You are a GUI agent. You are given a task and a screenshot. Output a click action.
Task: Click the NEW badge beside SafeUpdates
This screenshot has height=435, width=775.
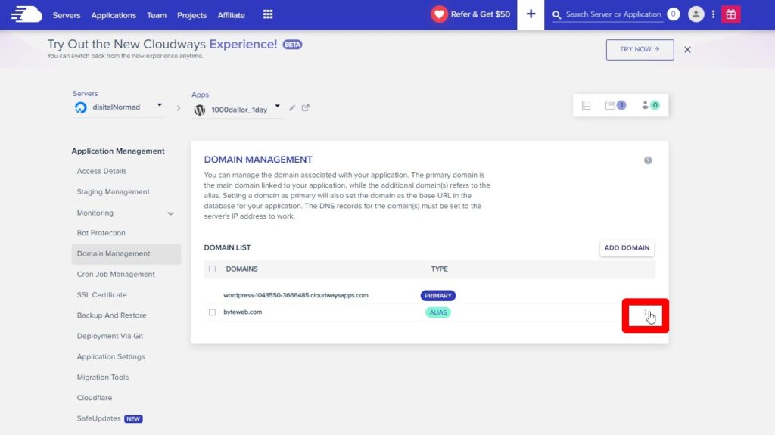point(133,418)
